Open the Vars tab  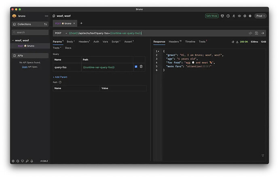pos(105,42)
